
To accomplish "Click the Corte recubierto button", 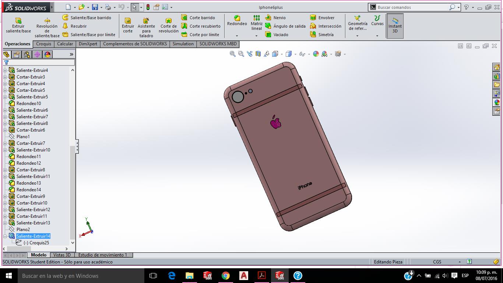I will 201,26.
